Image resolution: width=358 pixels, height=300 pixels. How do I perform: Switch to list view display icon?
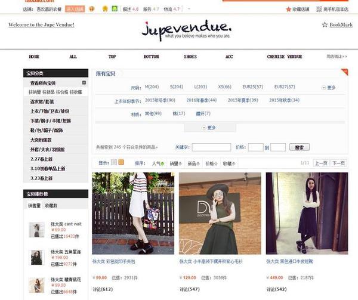click(114, 162)
